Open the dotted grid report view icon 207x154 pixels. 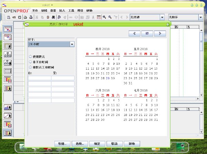click(x=8, y=71)
